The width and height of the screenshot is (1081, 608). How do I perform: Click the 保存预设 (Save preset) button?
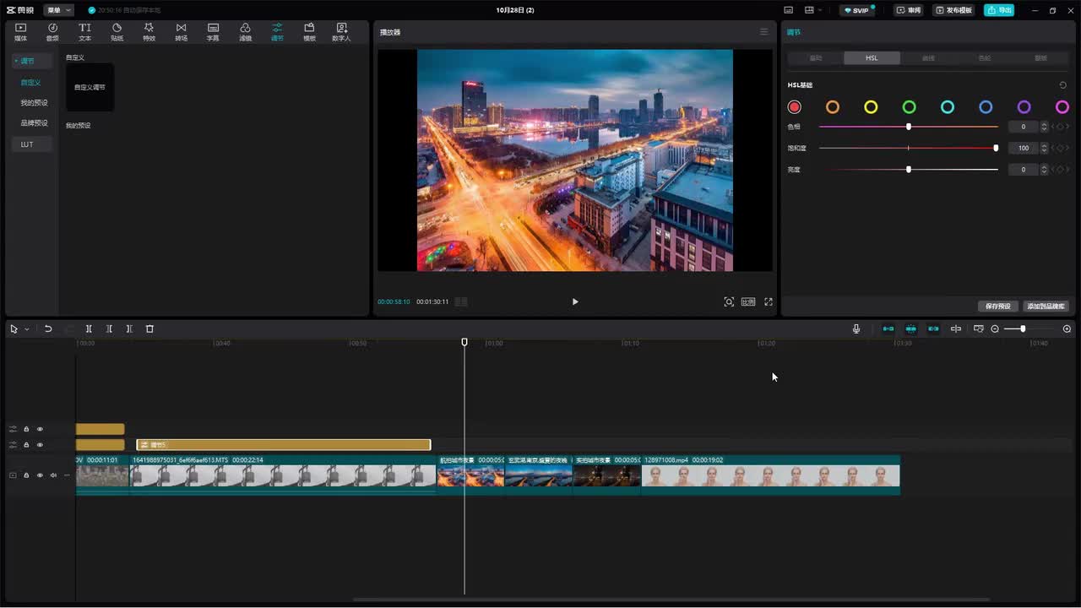pyautogui.click(x=997, y=306)
